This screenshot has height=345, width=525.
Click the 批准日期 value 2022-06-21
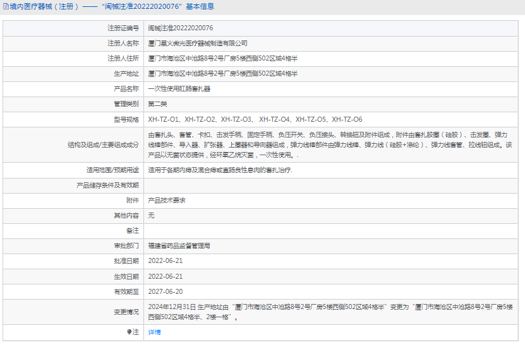[166, 260]
